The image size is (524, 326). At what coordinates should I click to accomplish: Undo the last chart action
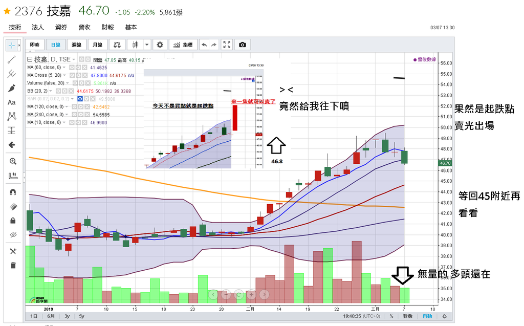tap(204, 45)
